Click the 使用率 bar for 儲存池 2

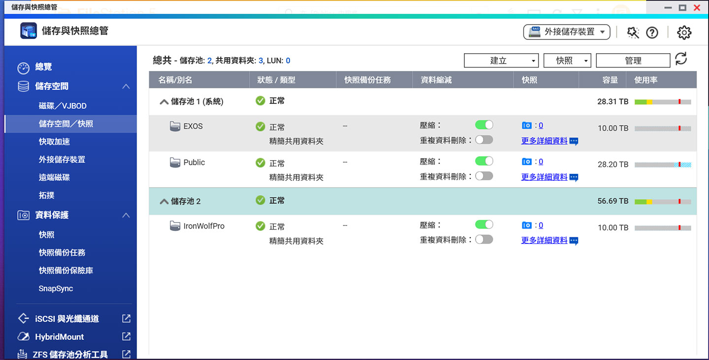point(662,200)
